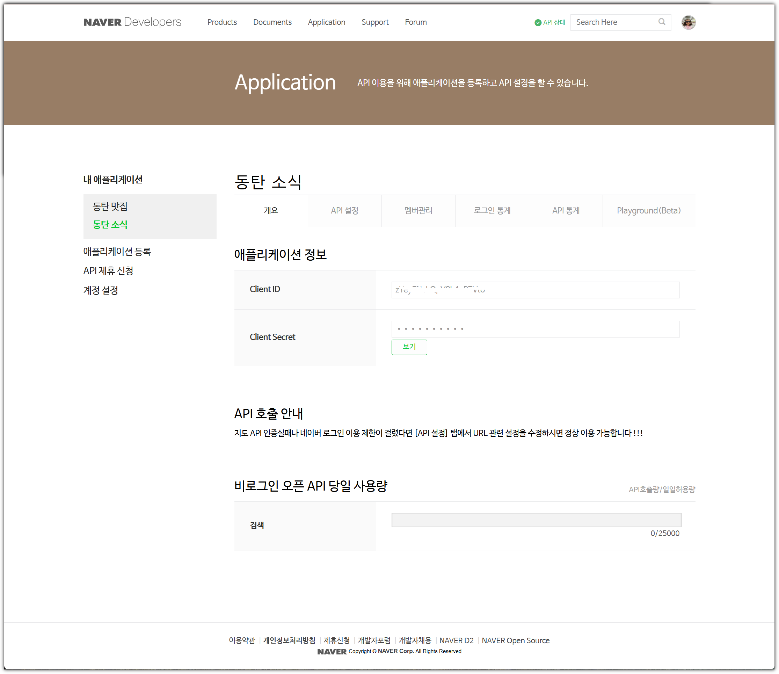Open 계정 설정 in sidebar

coord(101,290)
